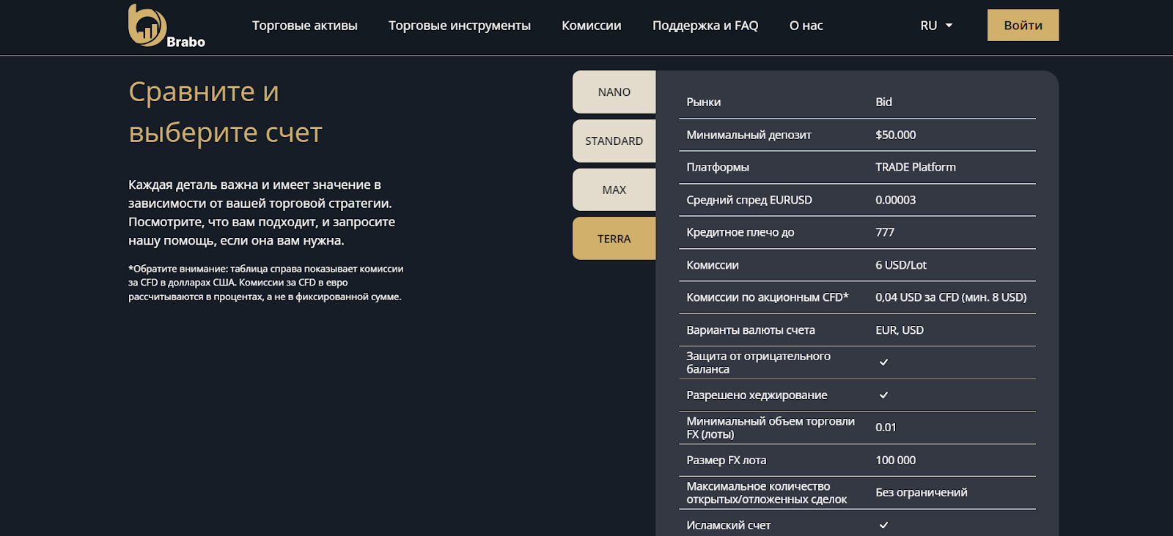Choose the MAX account tab

pos(614,190)
